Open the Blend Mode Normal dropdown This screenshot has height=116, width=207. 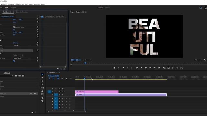point(22,45)
